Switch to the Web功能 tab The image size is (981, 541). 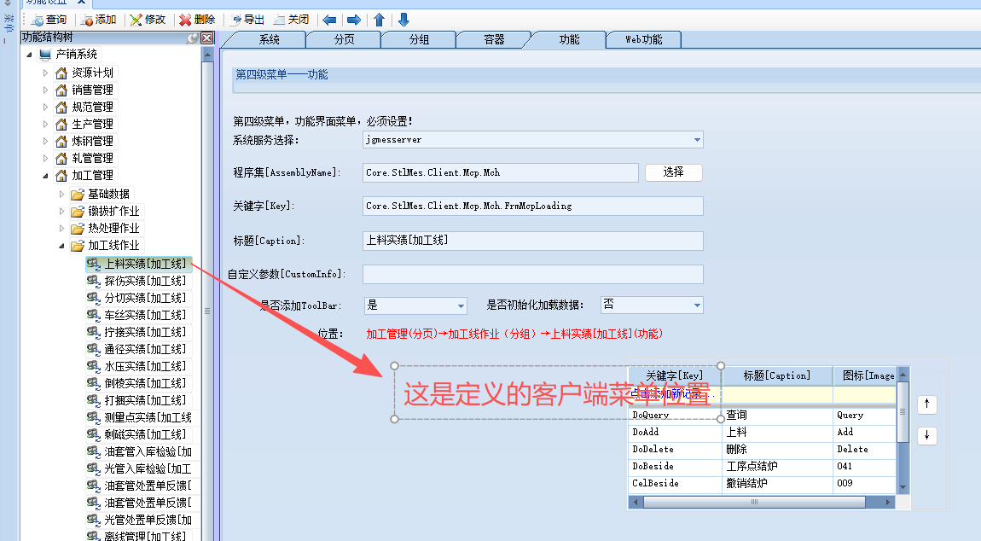click(x=643, y=39)
